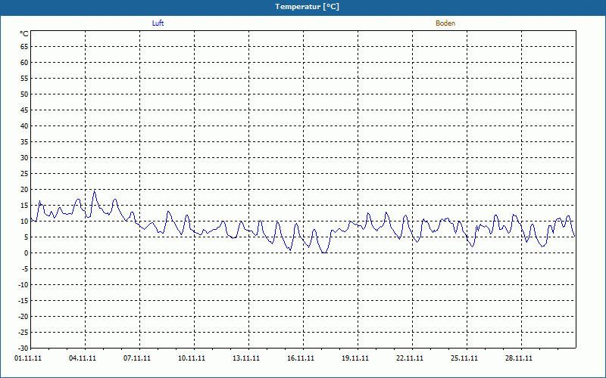Screen dimensions: 606x378
Task: Select the 60 y-axis value
Action: pos(24,63)
